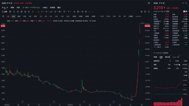Set chart range to 全期間
The height and width of the screenshot is (106, 189).
click(x=131, y=16)
